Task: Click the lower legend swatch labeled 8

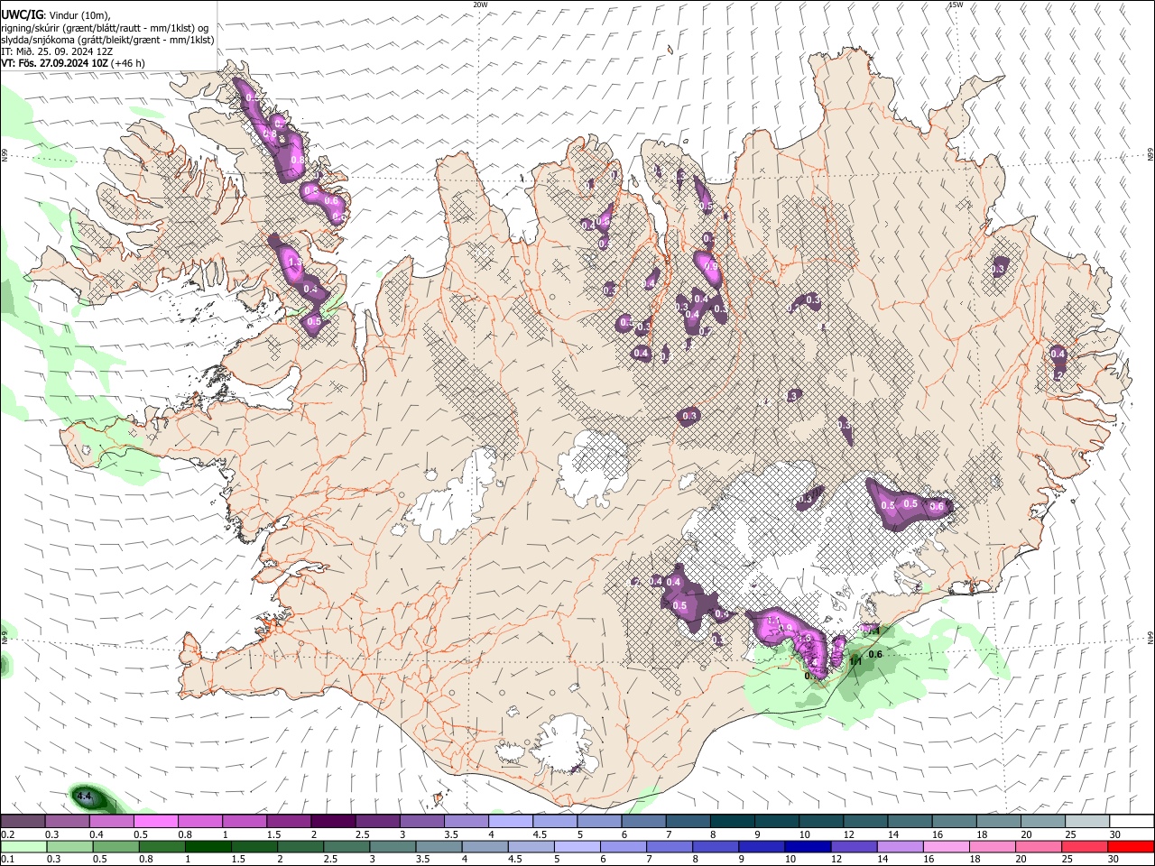Action: pos(716,846)
